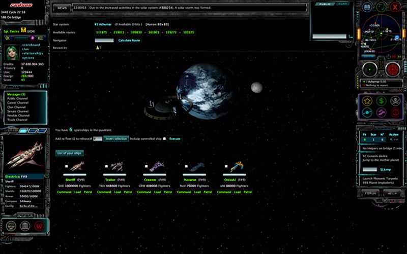Open the Career Channel entry
The image size is (407, 254).
18,103
